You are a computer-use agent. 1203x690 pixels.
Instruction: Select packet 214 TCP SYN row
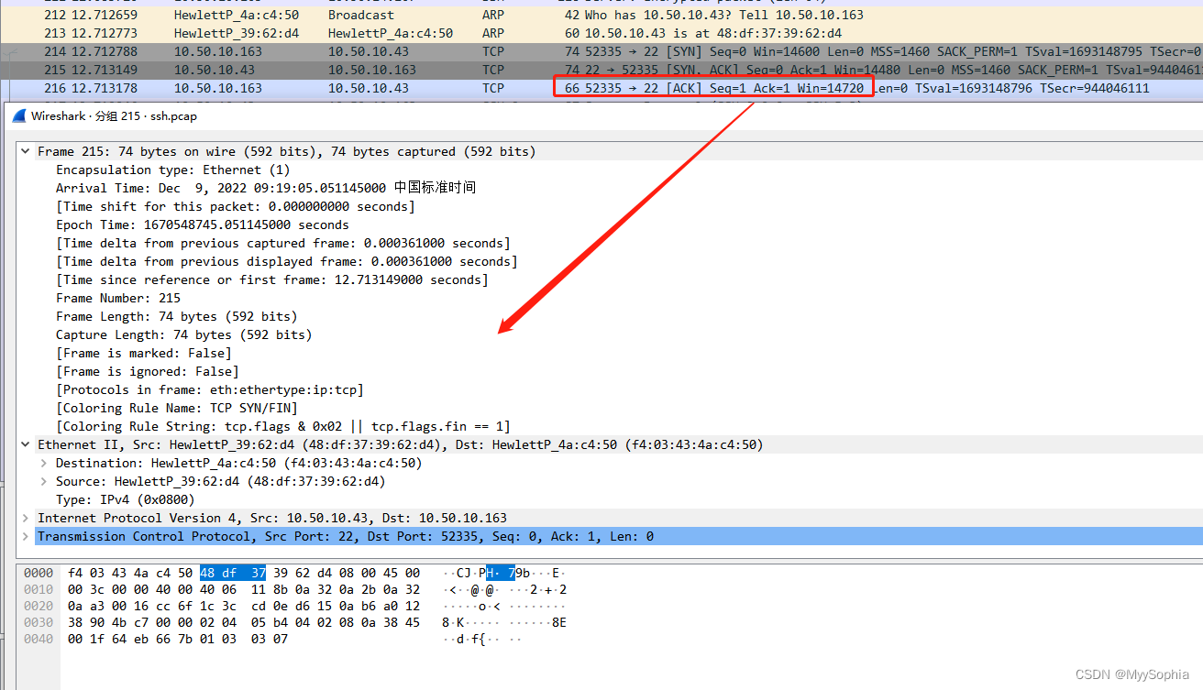[x=601, y=51]
